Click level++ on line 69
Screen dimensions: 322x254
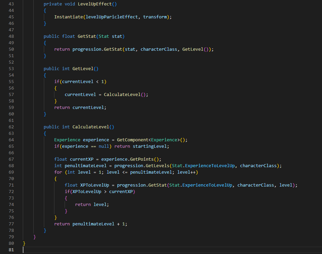186,172
